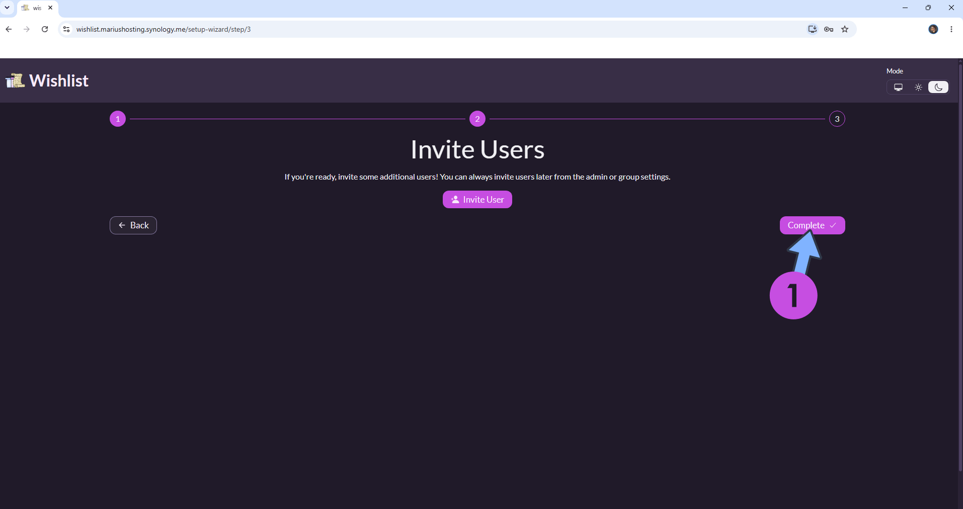The image size is (963, 509).
Task: Click the Wishlist logo icon
Action: click(15, 80)
